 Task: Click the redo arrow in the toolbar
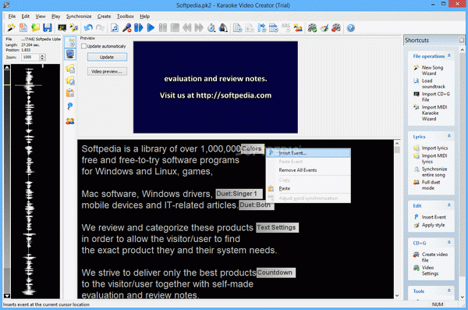(101, 28)
